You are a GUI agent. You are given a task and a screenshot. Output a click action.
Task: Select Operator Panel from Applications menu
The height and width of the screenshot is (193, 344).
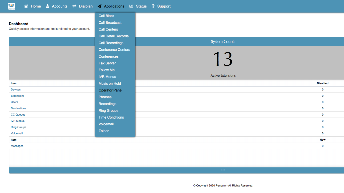pyautogui.click(x=110, y=90)
